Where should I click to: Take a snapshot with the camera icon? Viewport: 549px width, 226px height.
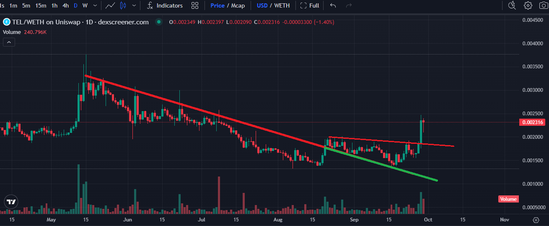point(543,5)
